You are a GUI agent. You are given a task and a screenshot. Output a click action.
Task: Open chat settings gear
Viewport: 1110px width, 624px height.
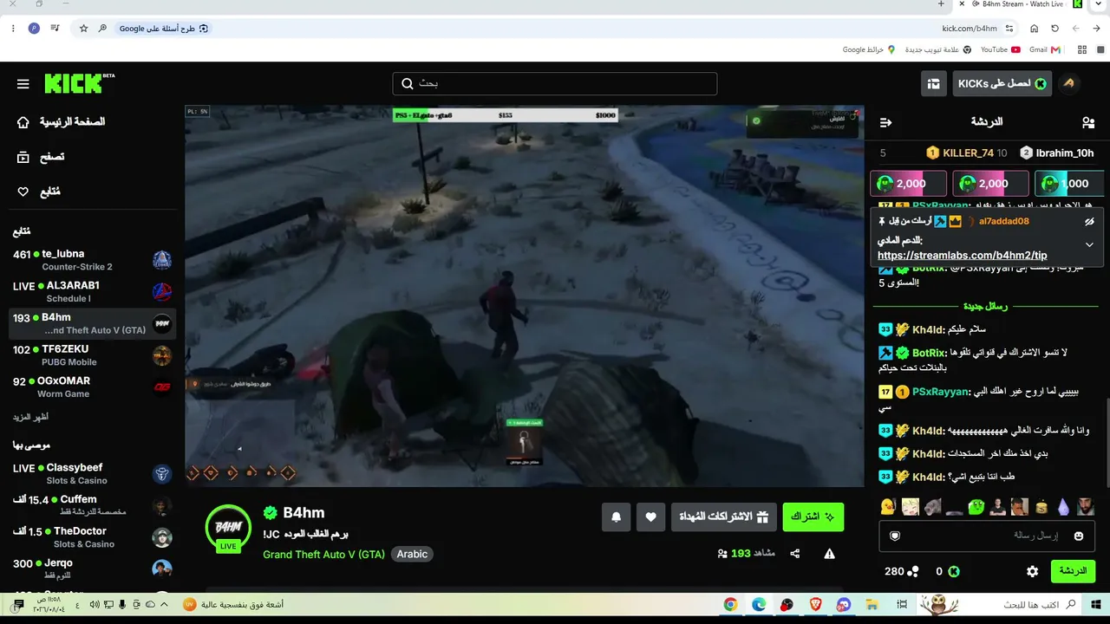point(1032,572)
